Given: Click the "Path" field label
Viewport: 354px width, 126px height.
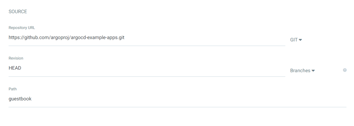Looking at the screenshot, I should pyautogui.click(x=12, y=89).
